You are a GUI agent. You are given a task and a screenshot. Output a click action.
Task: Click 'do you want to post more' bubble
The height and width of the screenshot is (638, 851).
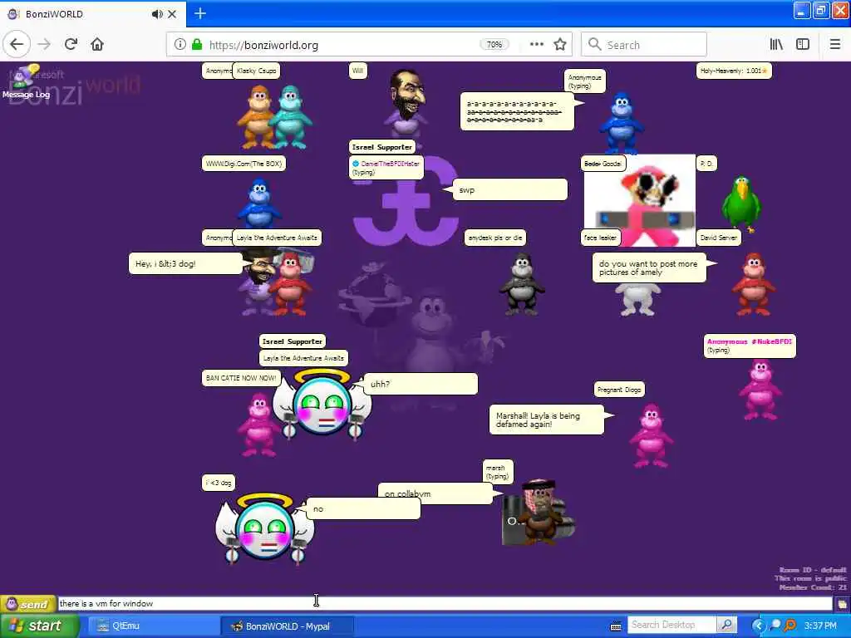coord(649,267)
